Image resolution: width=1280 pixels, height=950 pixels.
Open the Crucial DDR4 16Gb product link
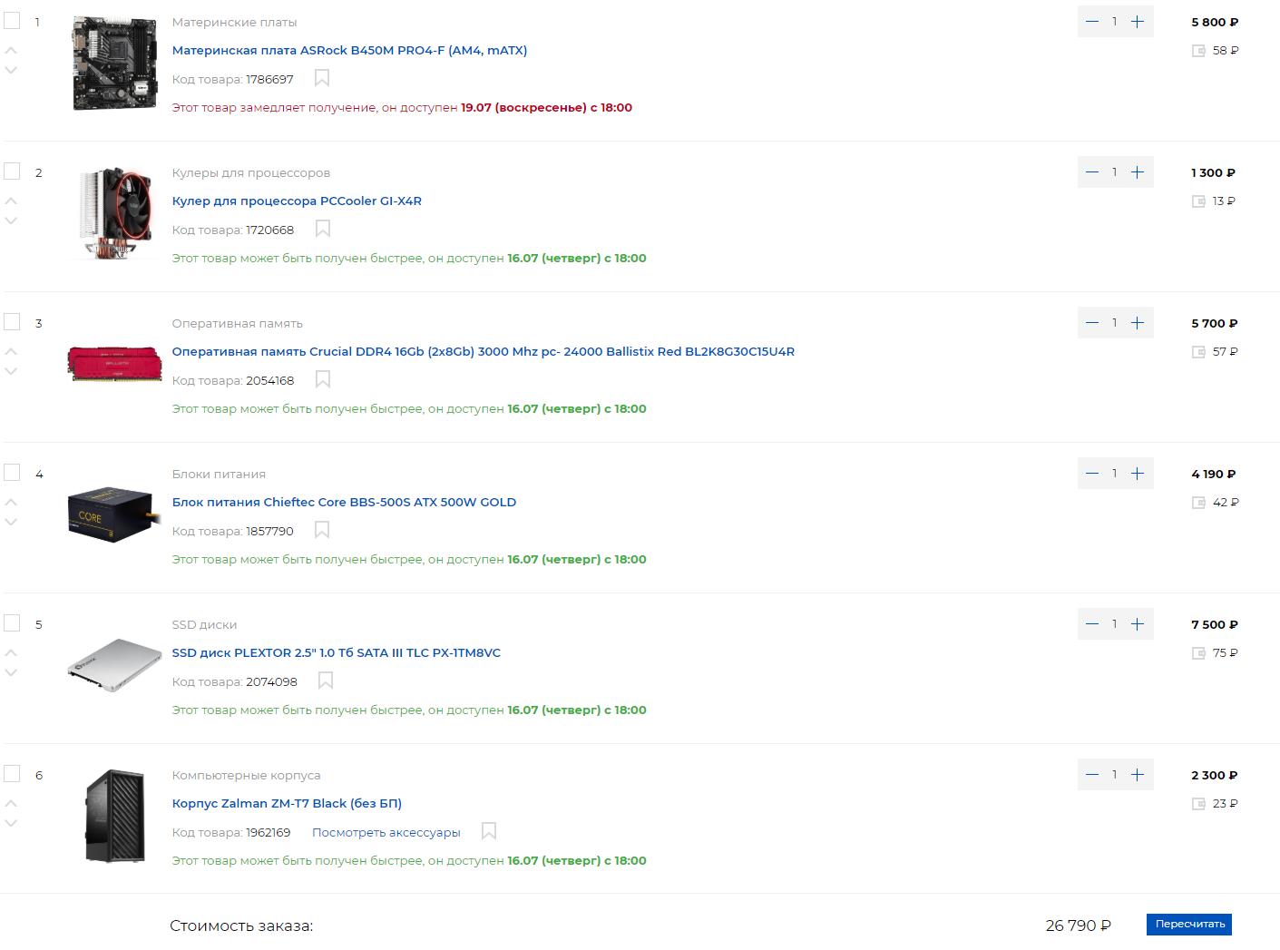[x=484, y=351]
